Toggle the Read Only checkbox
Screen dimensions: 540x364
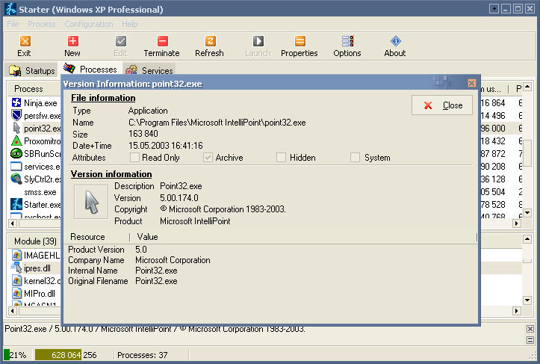point(134,158)
